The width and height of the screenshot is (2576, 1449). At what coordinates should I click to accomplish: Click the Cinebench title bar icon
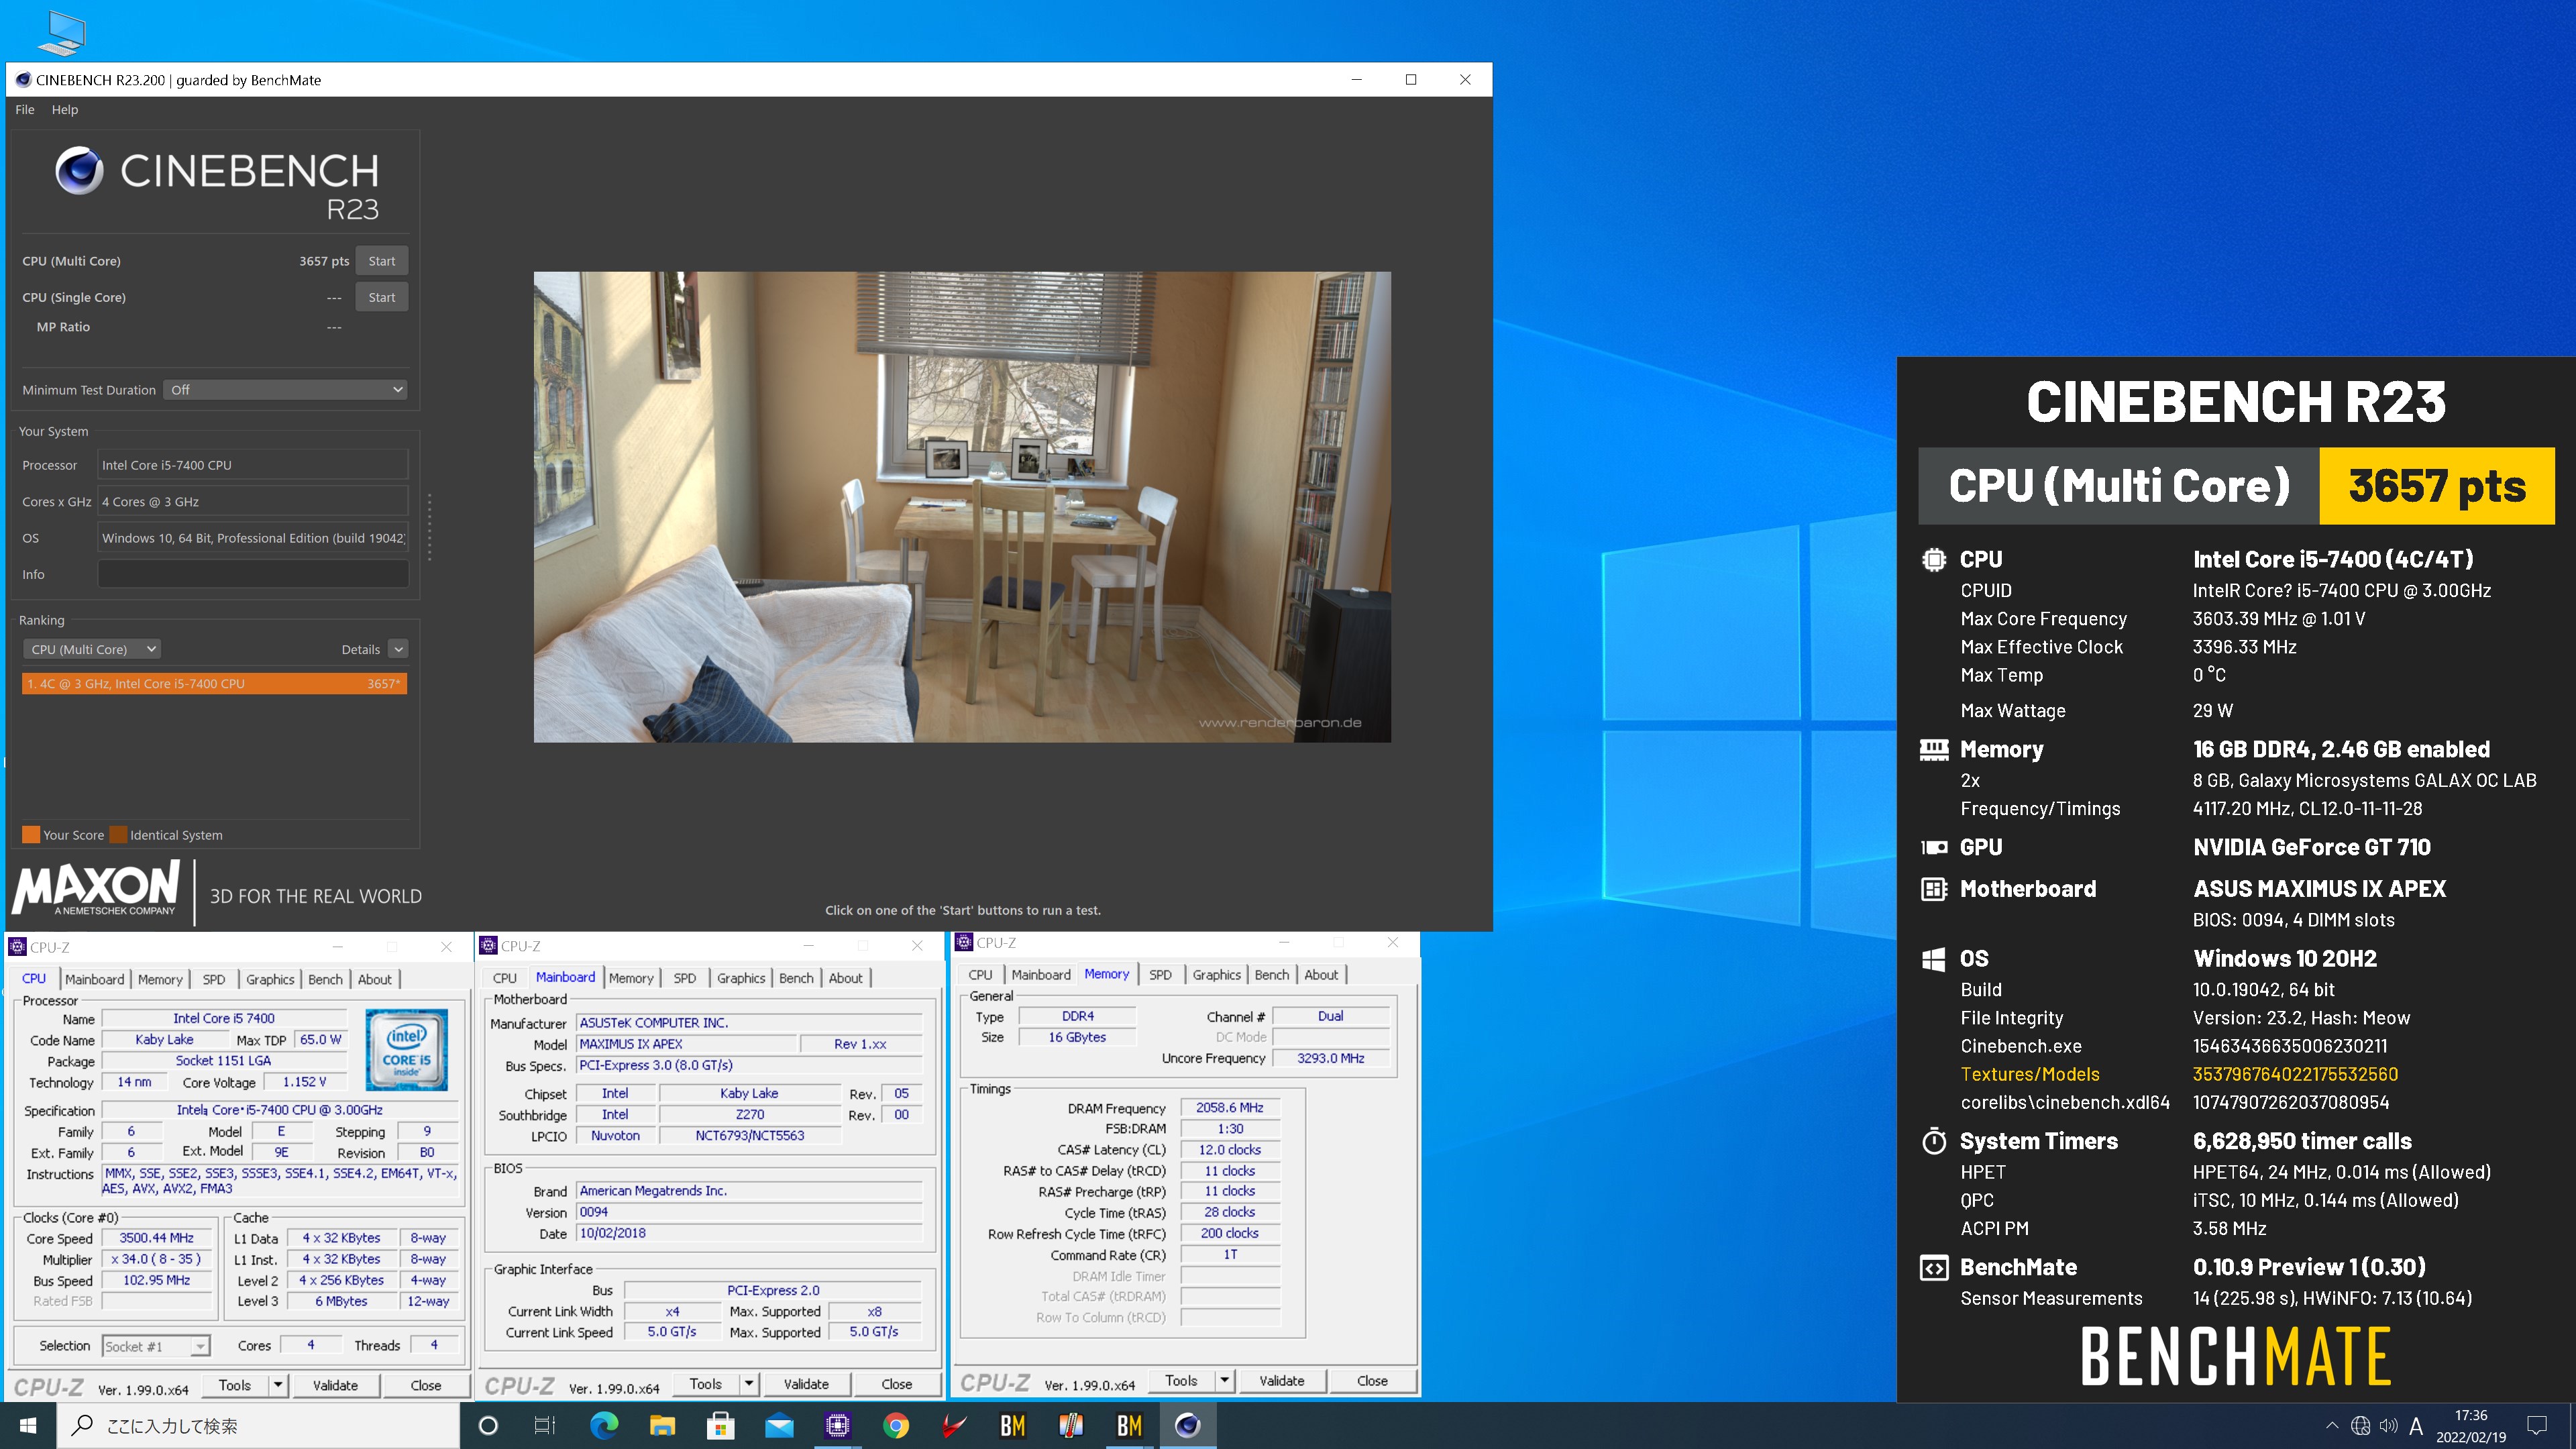tap(23, 80)
